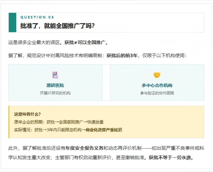Screen dimensions: 213x172
Task: Click the callout title 这意味着什么?
Action: coord(27,114)
